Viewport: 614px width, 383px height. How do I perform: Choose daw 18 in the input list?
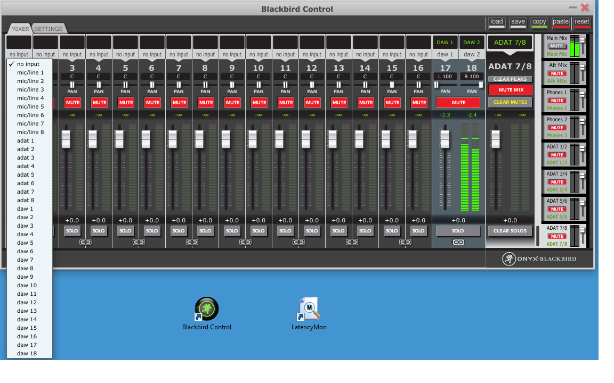pos(29,353)
